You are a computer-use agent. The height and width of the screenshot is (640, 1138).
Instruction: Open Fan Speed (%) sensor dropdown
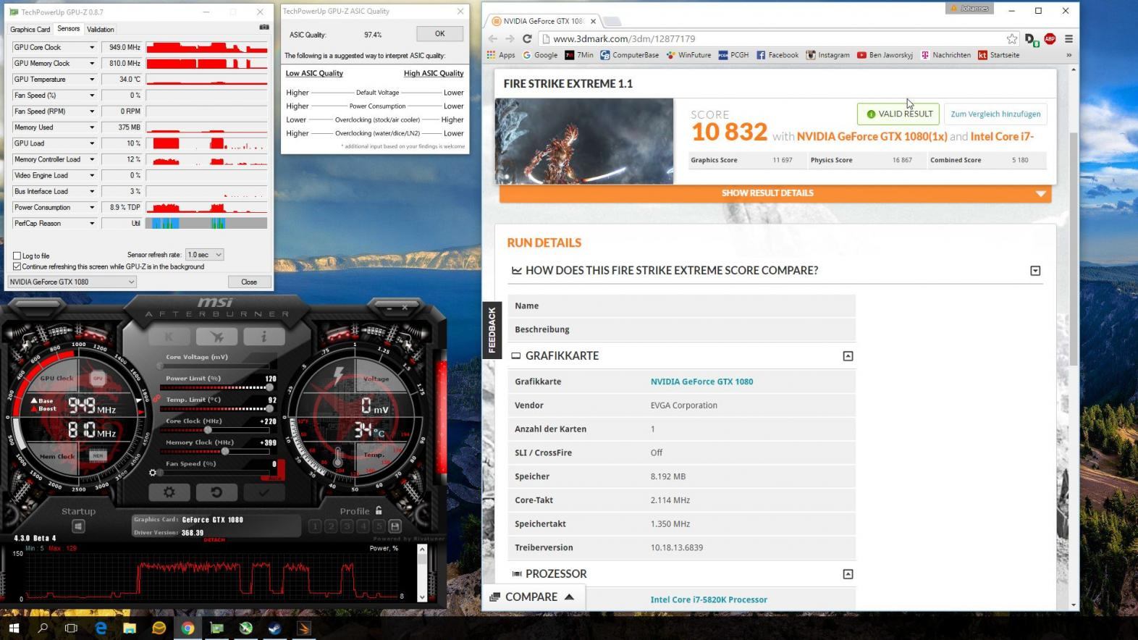pyautogui.click(x=92, y=95)
